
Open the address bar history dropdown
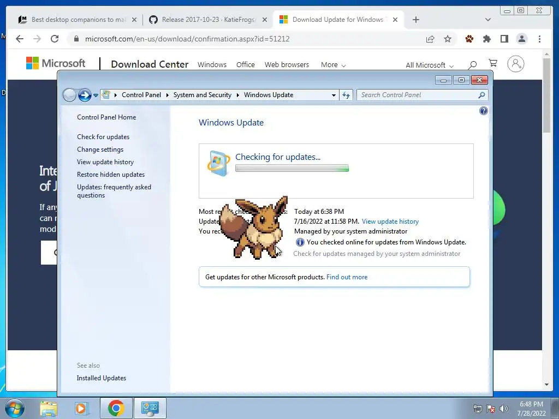pos(334,95)
